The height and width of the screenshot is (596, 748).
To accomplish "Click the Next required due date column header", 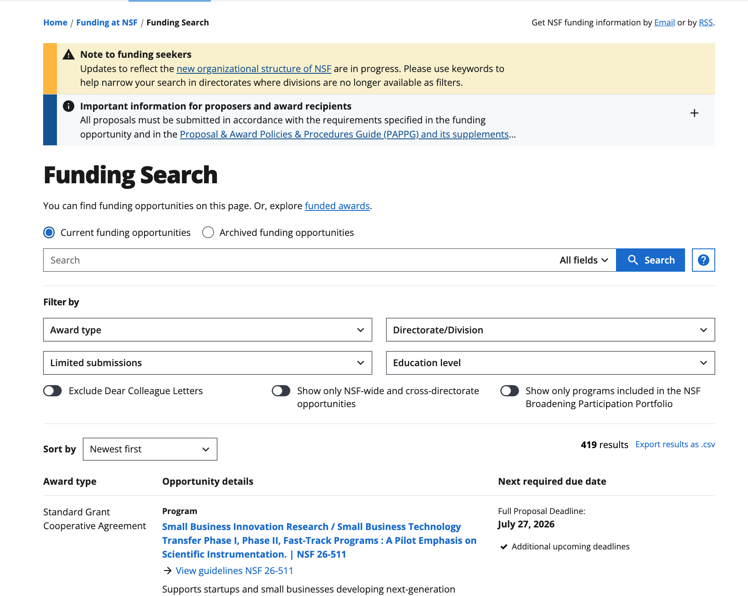I will (552, 481).
